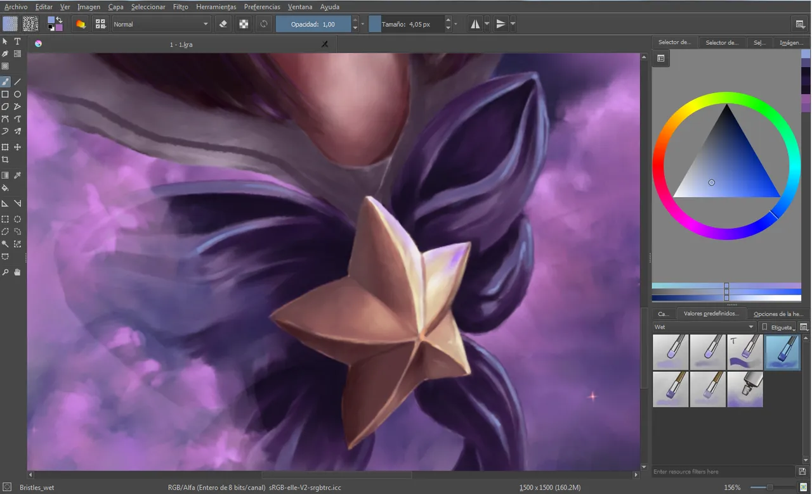This screenshot has width=812, height=494.
Task: Select the Assistant tool
Action: click(x=5, y=203)
